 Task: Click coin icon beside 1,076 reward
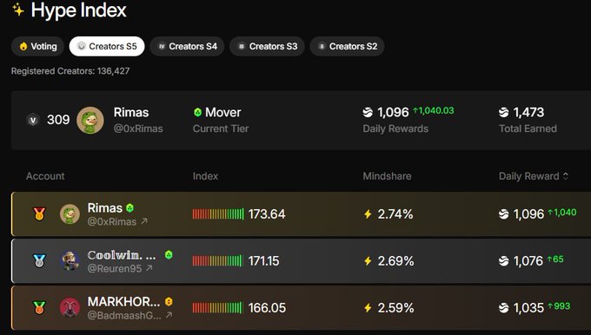(x=503, y=261)
